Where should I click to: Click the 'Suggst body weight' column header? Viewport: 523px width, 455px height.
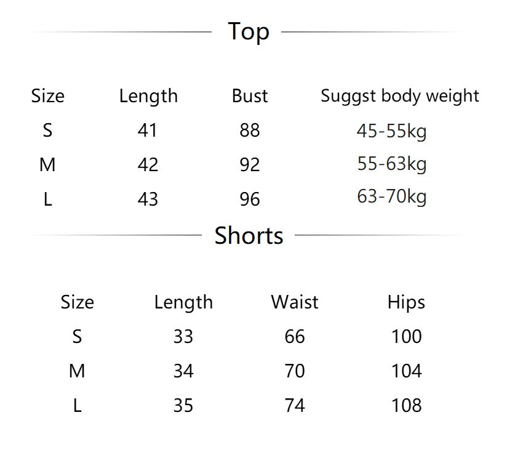399,96
